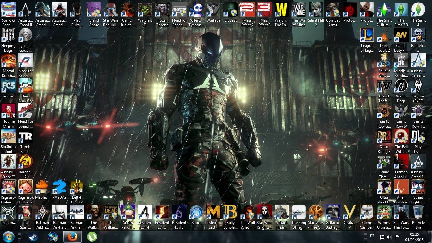This screenshot has width=432, height=243.
Task: Select the Bully Scholarship icon
Action: point(231,212)
